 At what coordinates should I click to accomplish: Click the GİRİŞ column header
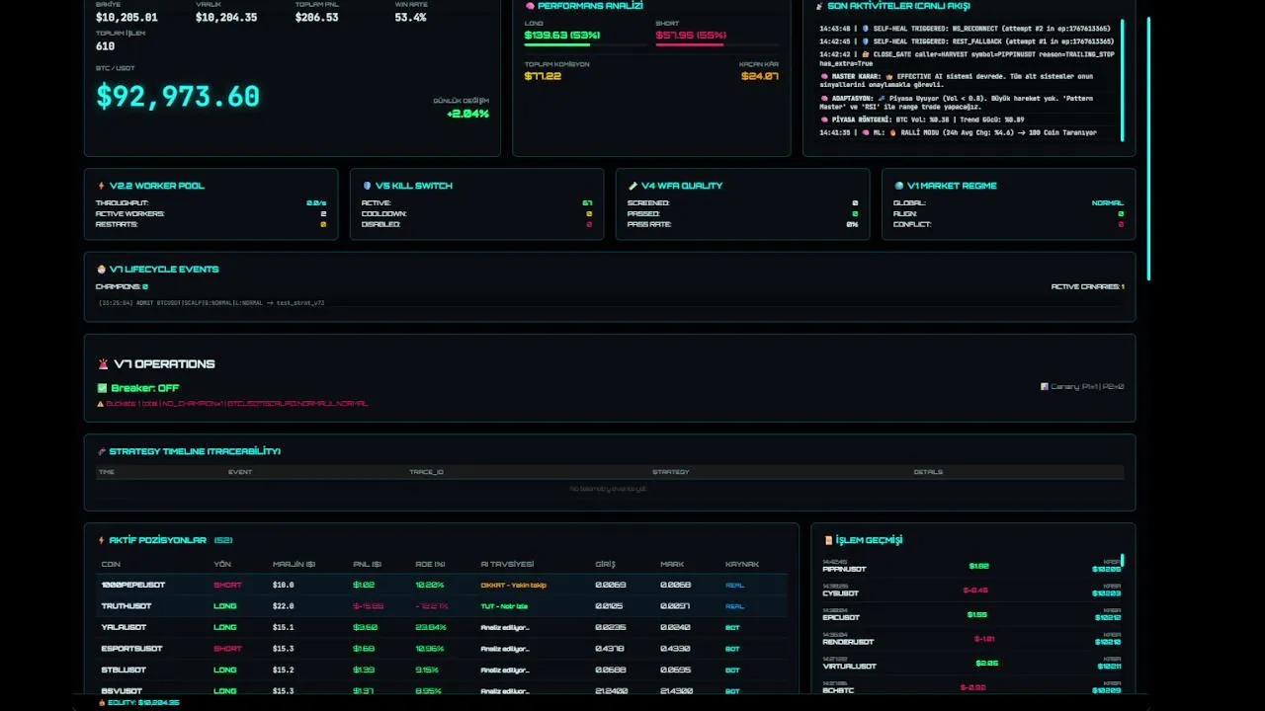[605, 564]
